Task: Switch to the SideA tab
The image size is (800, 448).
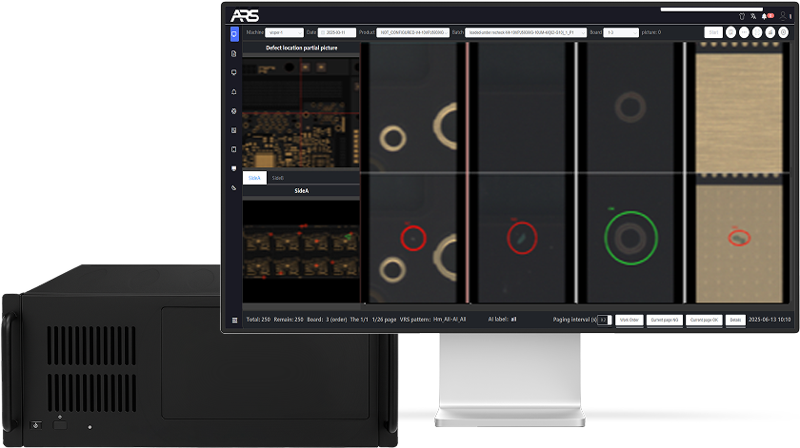Action: pos(254,178)
